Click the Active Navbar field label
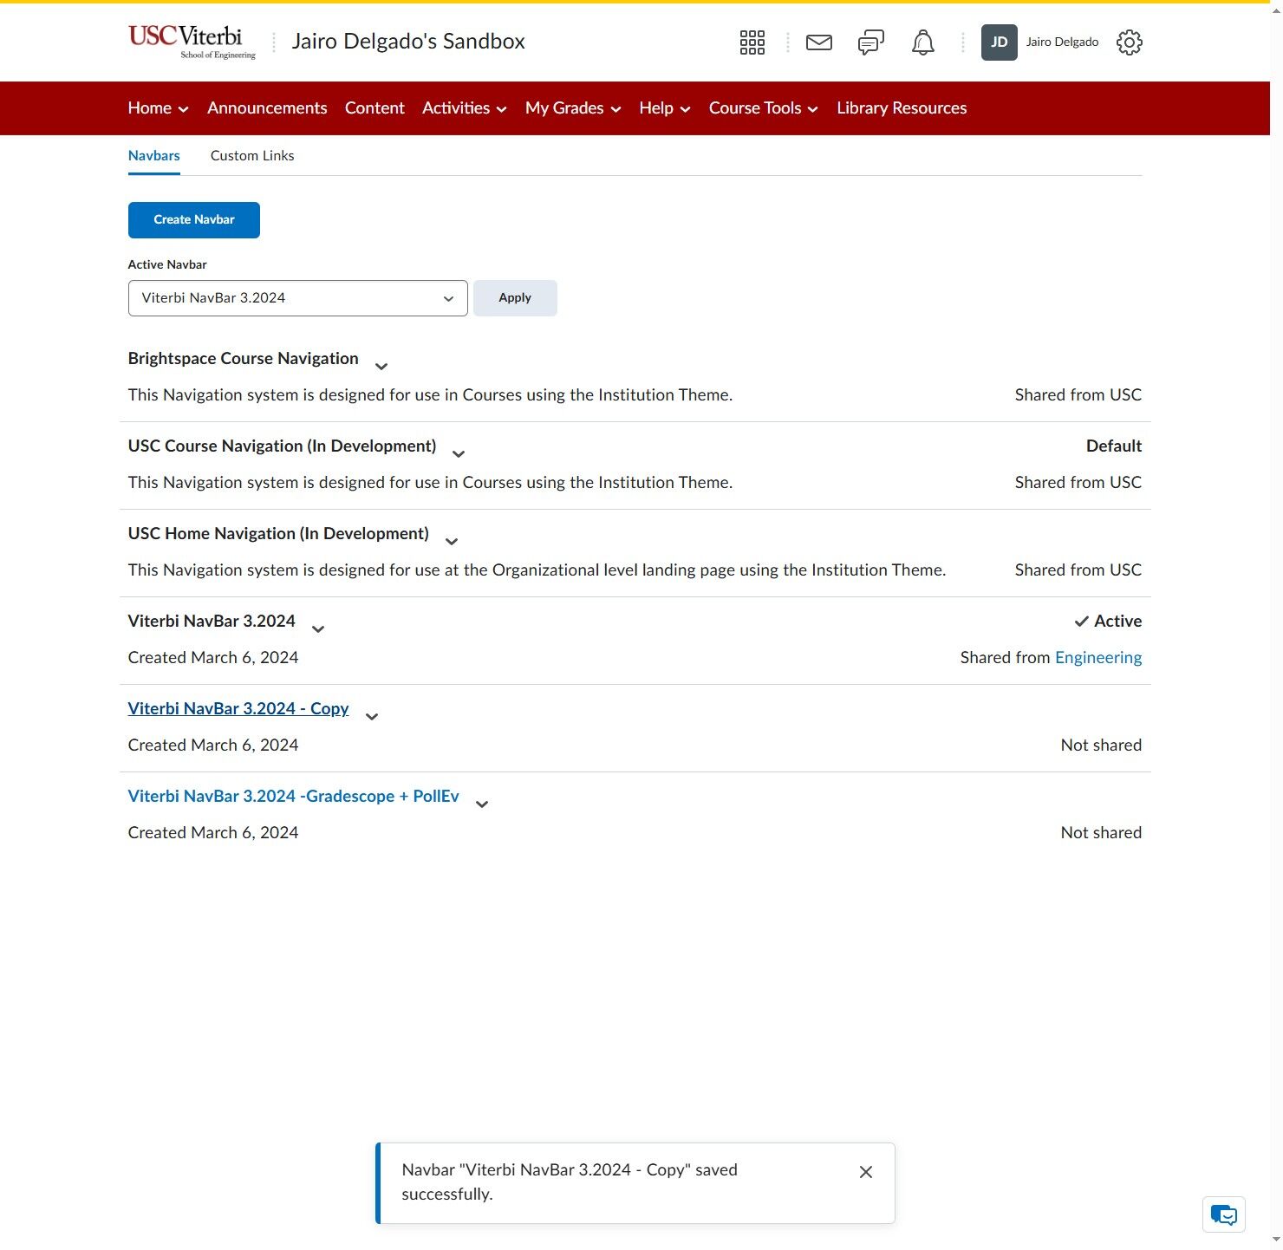Screen dimensions: 1283x1250 167,265
